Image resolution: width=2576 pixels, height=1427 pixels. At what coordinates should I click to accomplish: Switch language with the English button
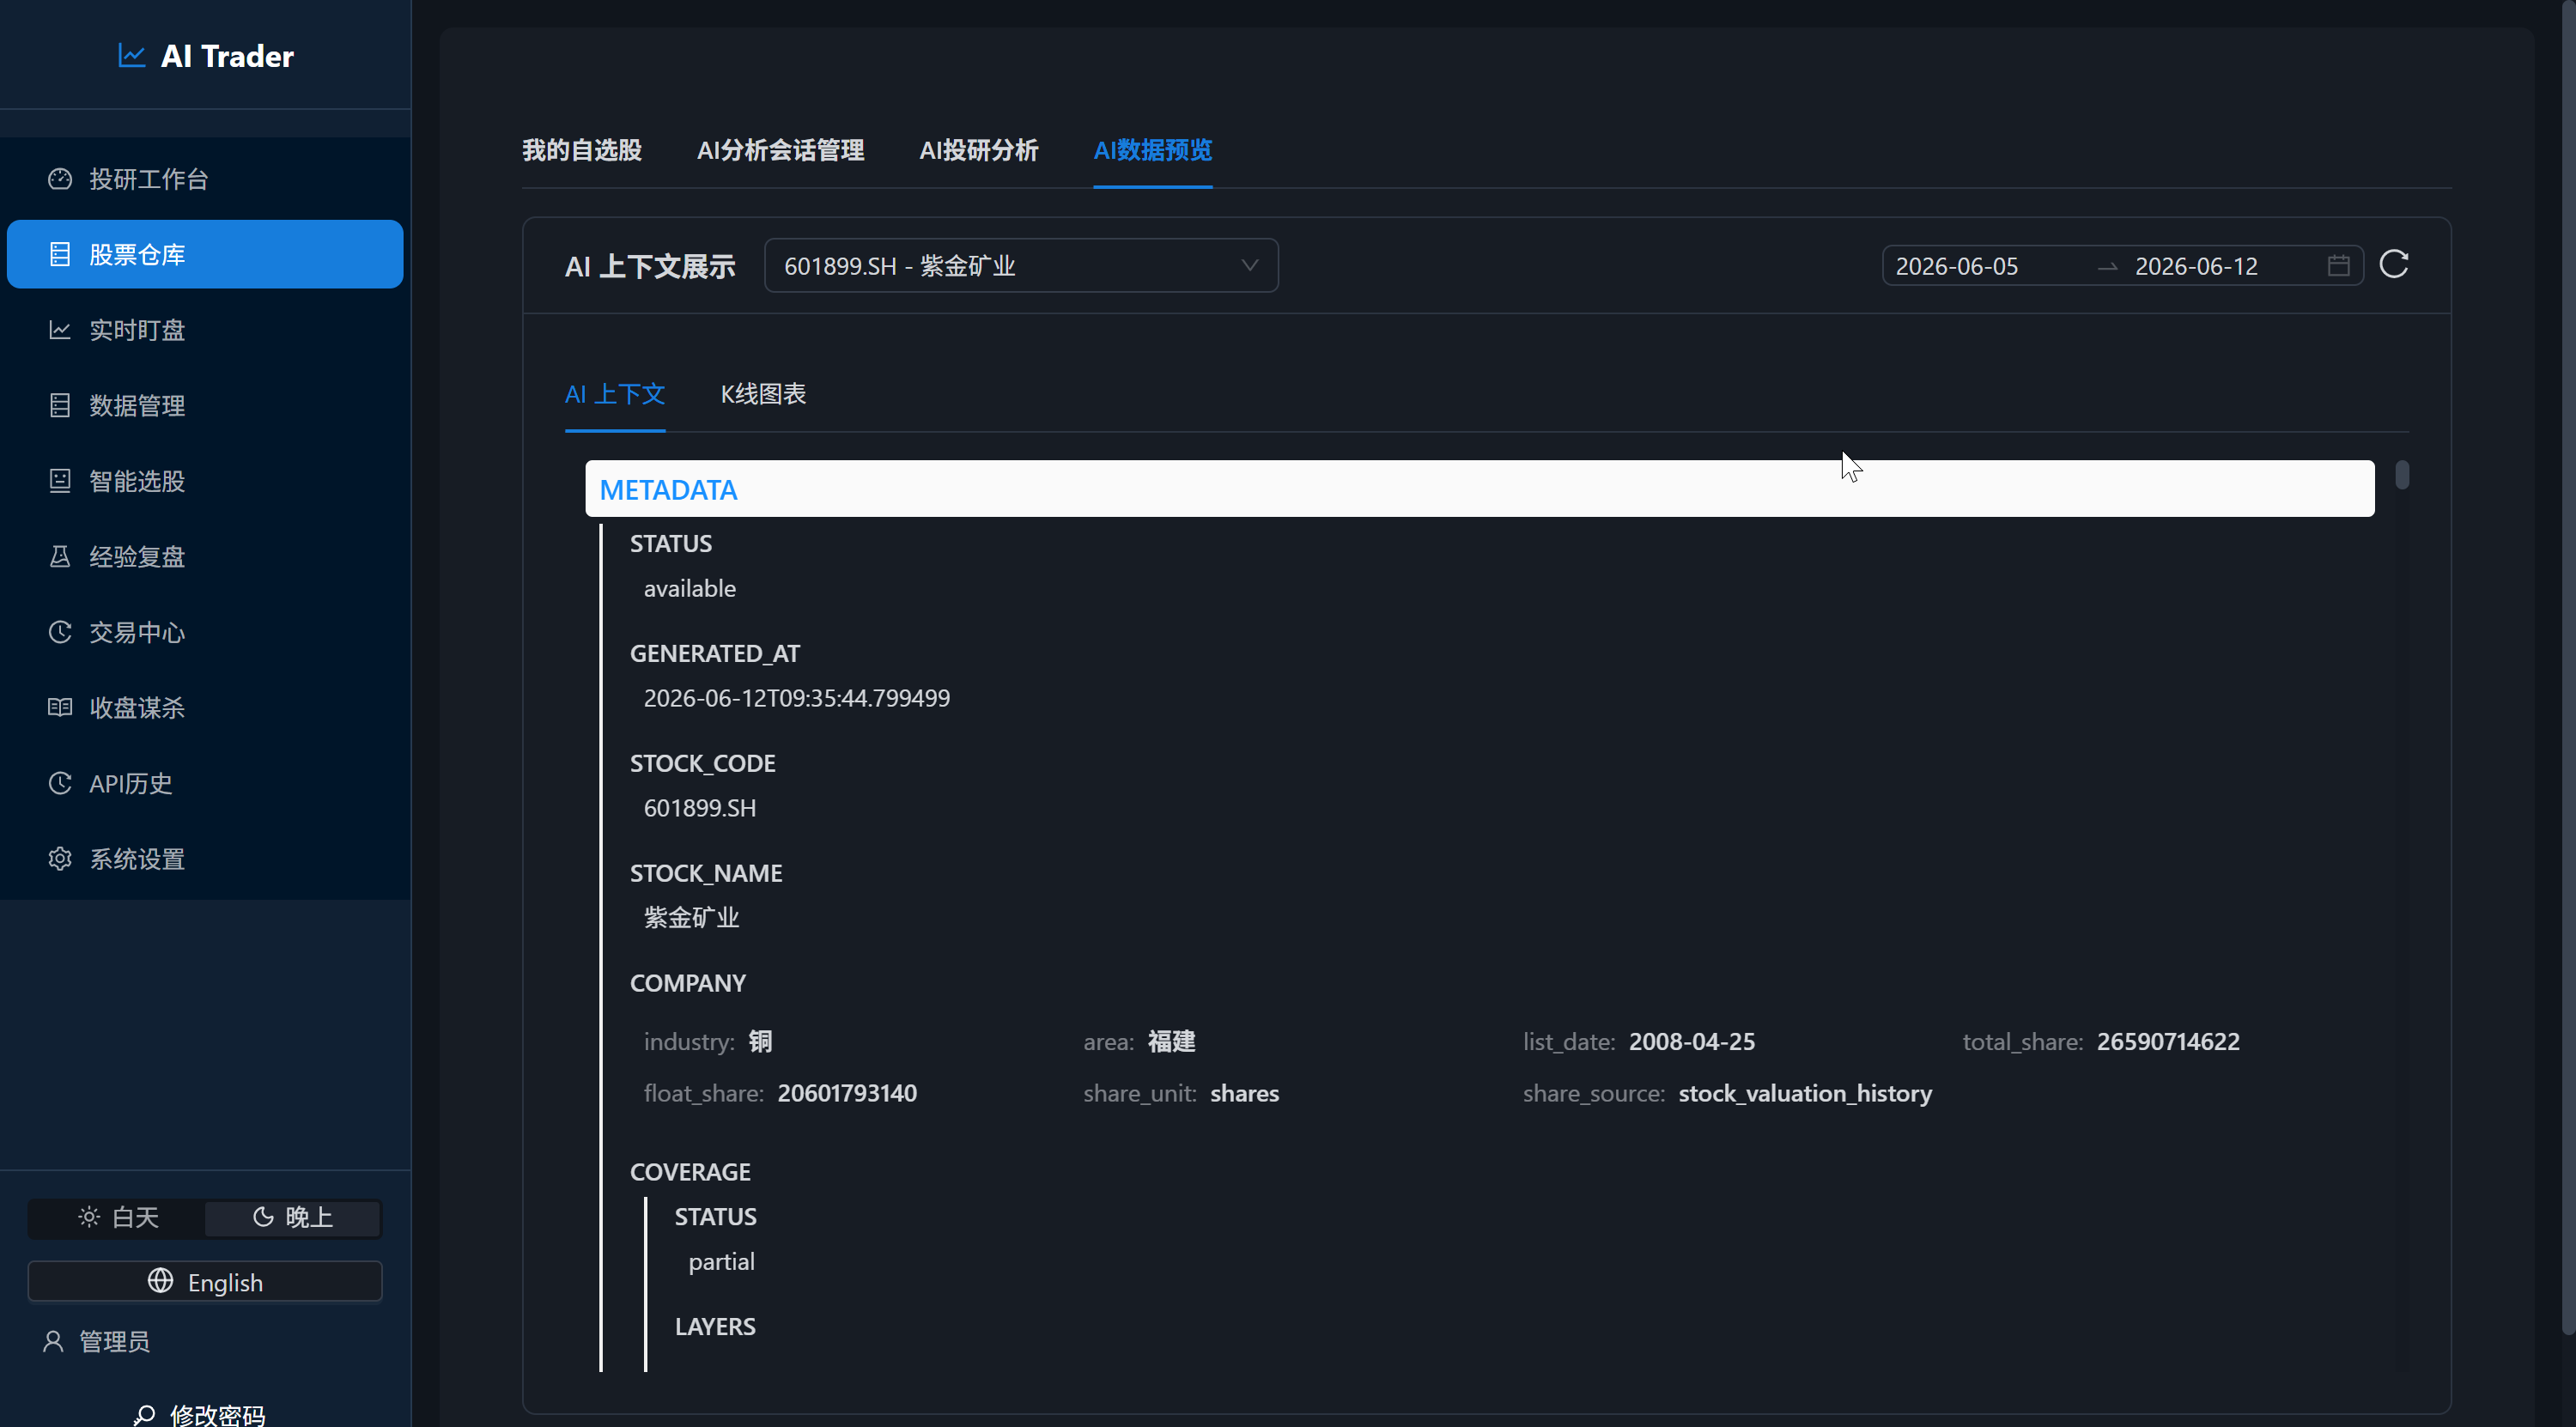[x=205, y=1281]
